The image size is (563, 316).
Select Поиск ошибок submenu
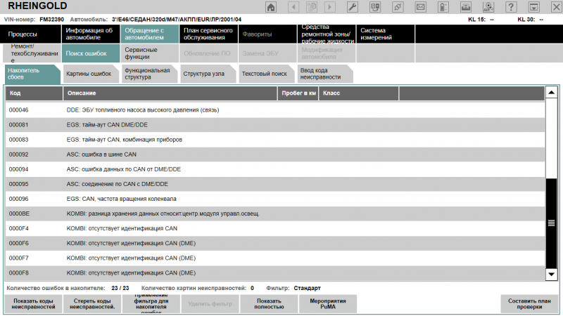[x=91, y=53]
